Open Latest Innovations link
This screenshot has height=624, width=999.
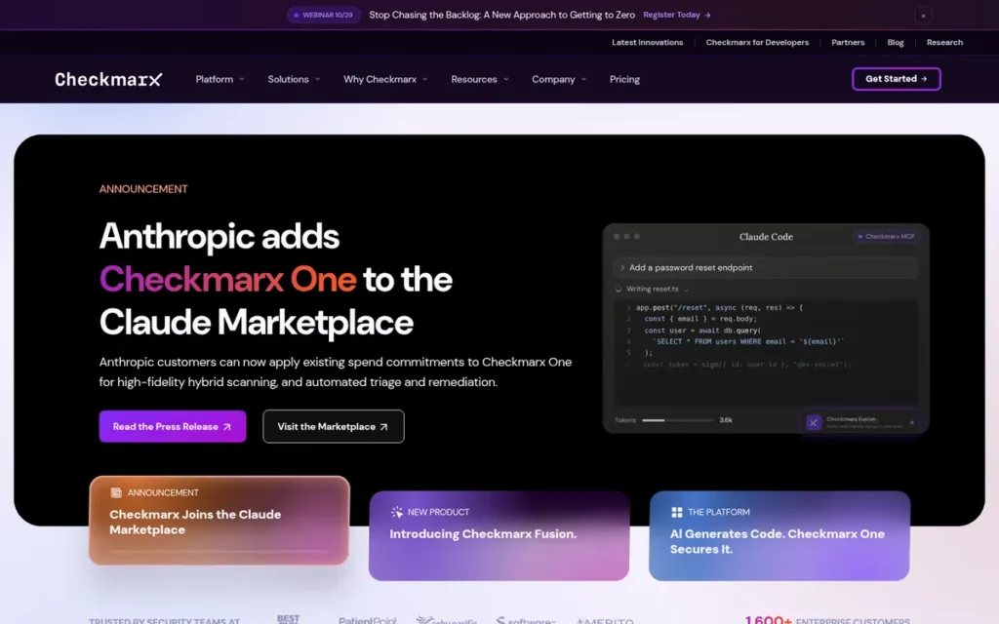[x=647, y=43]
